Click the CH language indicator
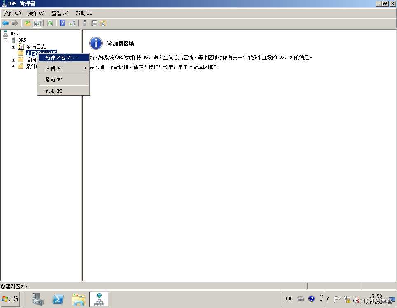Image resolution: width=397 pixels, height=308 pixels. pyautogui.click(x=289, y=299)
